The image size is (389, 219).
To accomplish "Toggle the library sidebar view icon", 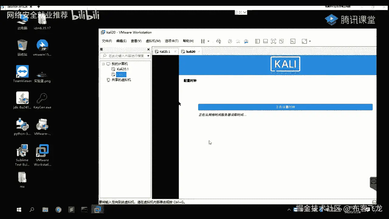I will click(x=257, y=41).
